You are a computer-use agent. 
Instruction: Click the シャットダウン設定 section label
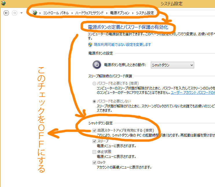pos(101,123)
